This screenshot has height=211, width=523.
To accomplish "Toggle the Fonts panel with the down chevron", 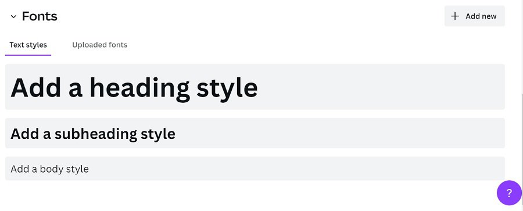I will click(x=13, y=16).
